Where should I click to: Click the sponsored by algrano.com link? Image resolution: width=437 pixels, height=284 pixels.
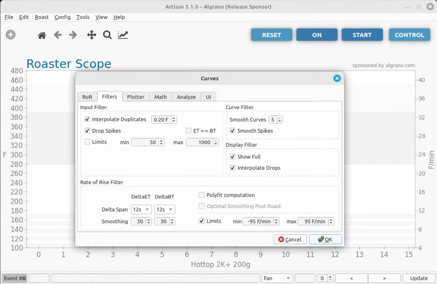[x=383, y=65]
